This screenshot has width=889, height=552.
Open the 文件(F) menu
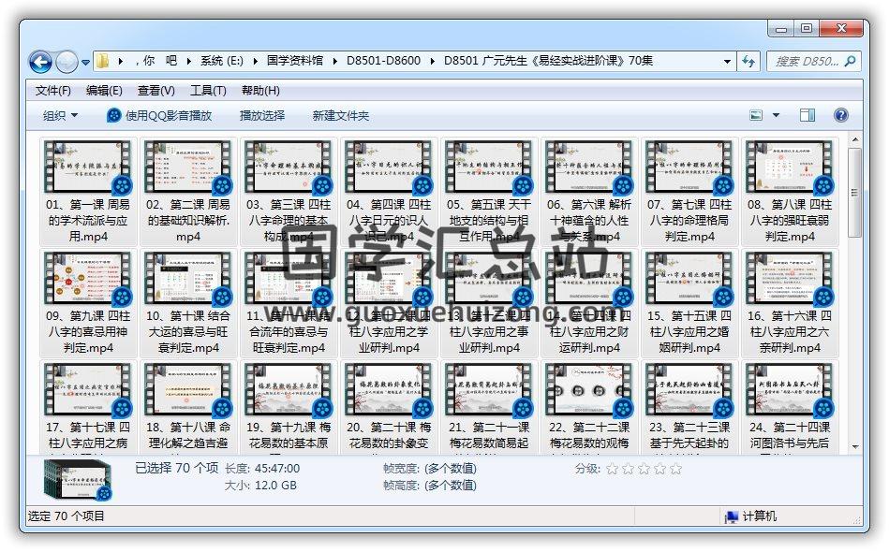[x=53, y=91]
